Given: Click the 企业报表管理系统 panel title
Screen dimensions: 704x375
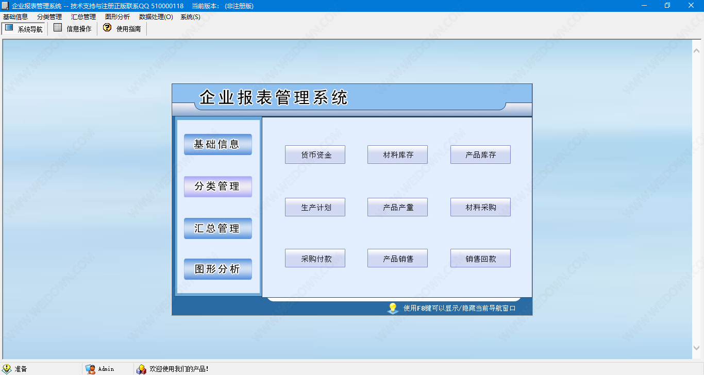Looking at the screenshot, I should [274, 97].
